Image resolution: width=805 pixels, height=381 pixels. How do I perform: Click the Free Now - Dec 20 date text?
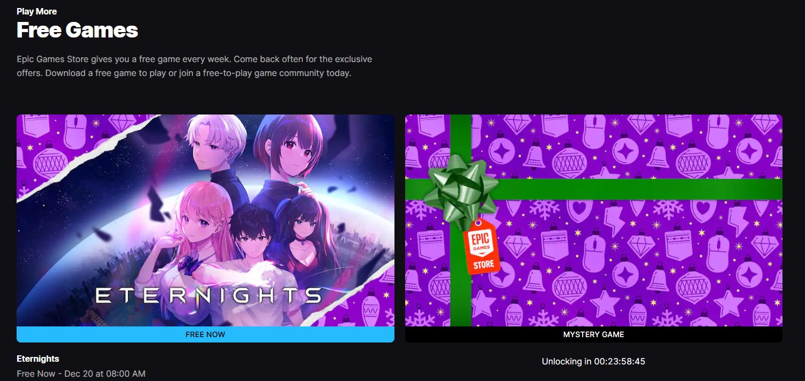click(81, 374)
